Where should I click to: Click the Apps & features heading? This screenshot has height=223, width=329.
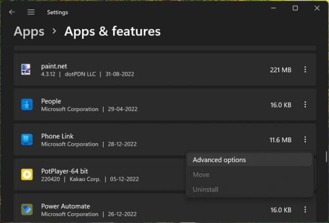[113, 31]
